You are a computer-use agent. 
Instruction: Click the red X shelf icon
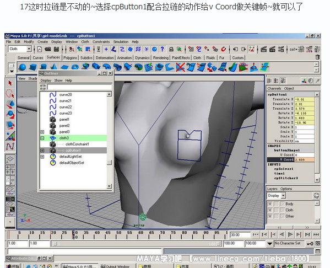click(180, 67)
